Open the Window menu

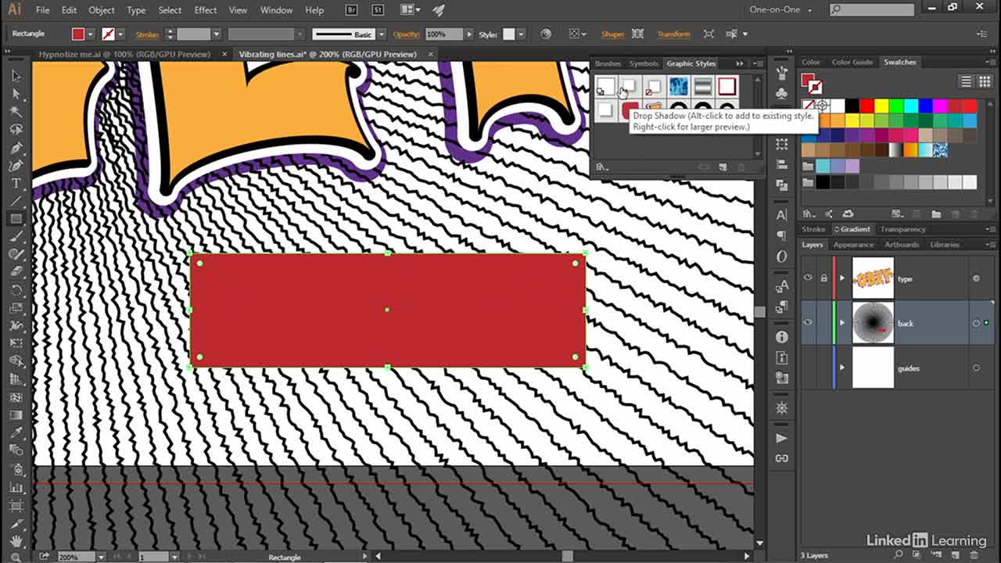click(x=275, y=10)
